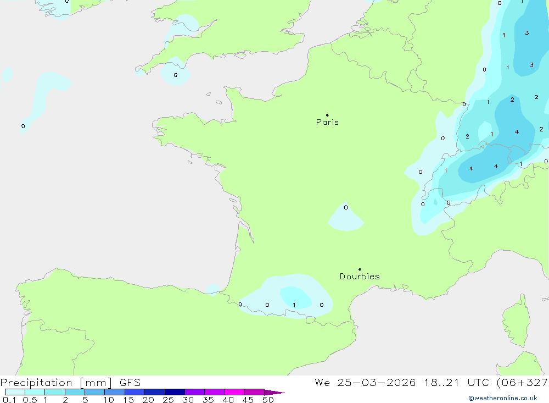Click the legend value '10'

(x=108, y=400)
